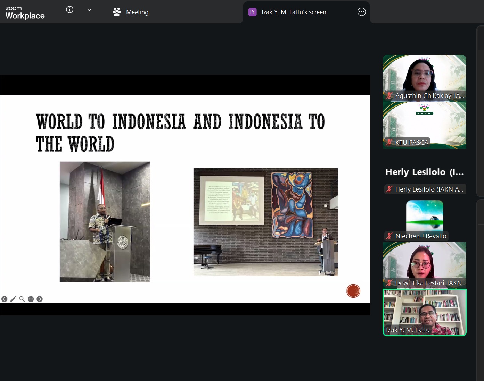
Task: Click the muted mic icon on KTU PASCA
Action: (389, 142)
